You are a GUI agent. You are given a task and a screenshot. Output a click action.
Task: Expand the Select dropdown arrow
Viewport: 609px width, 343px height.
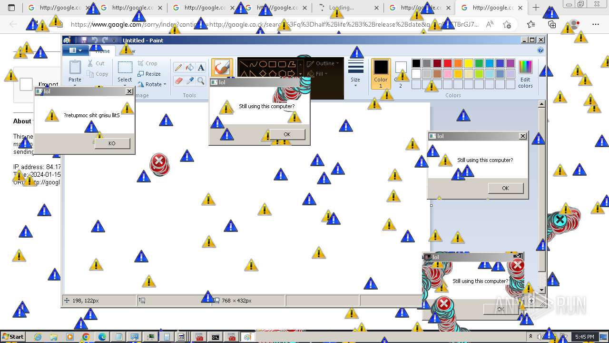[x=125, y=86]
